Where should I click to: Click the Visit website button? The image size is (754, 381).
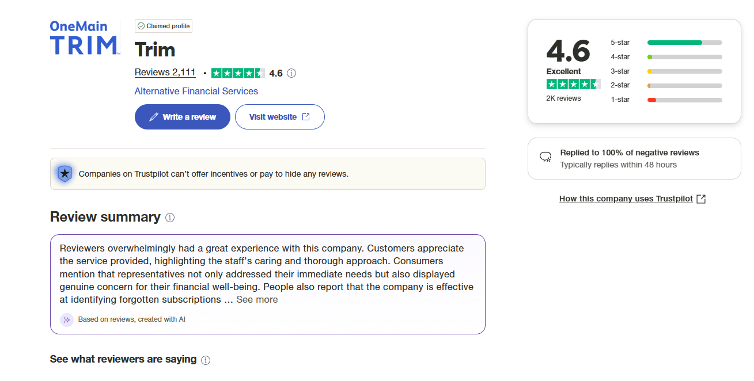coord(280,117)
